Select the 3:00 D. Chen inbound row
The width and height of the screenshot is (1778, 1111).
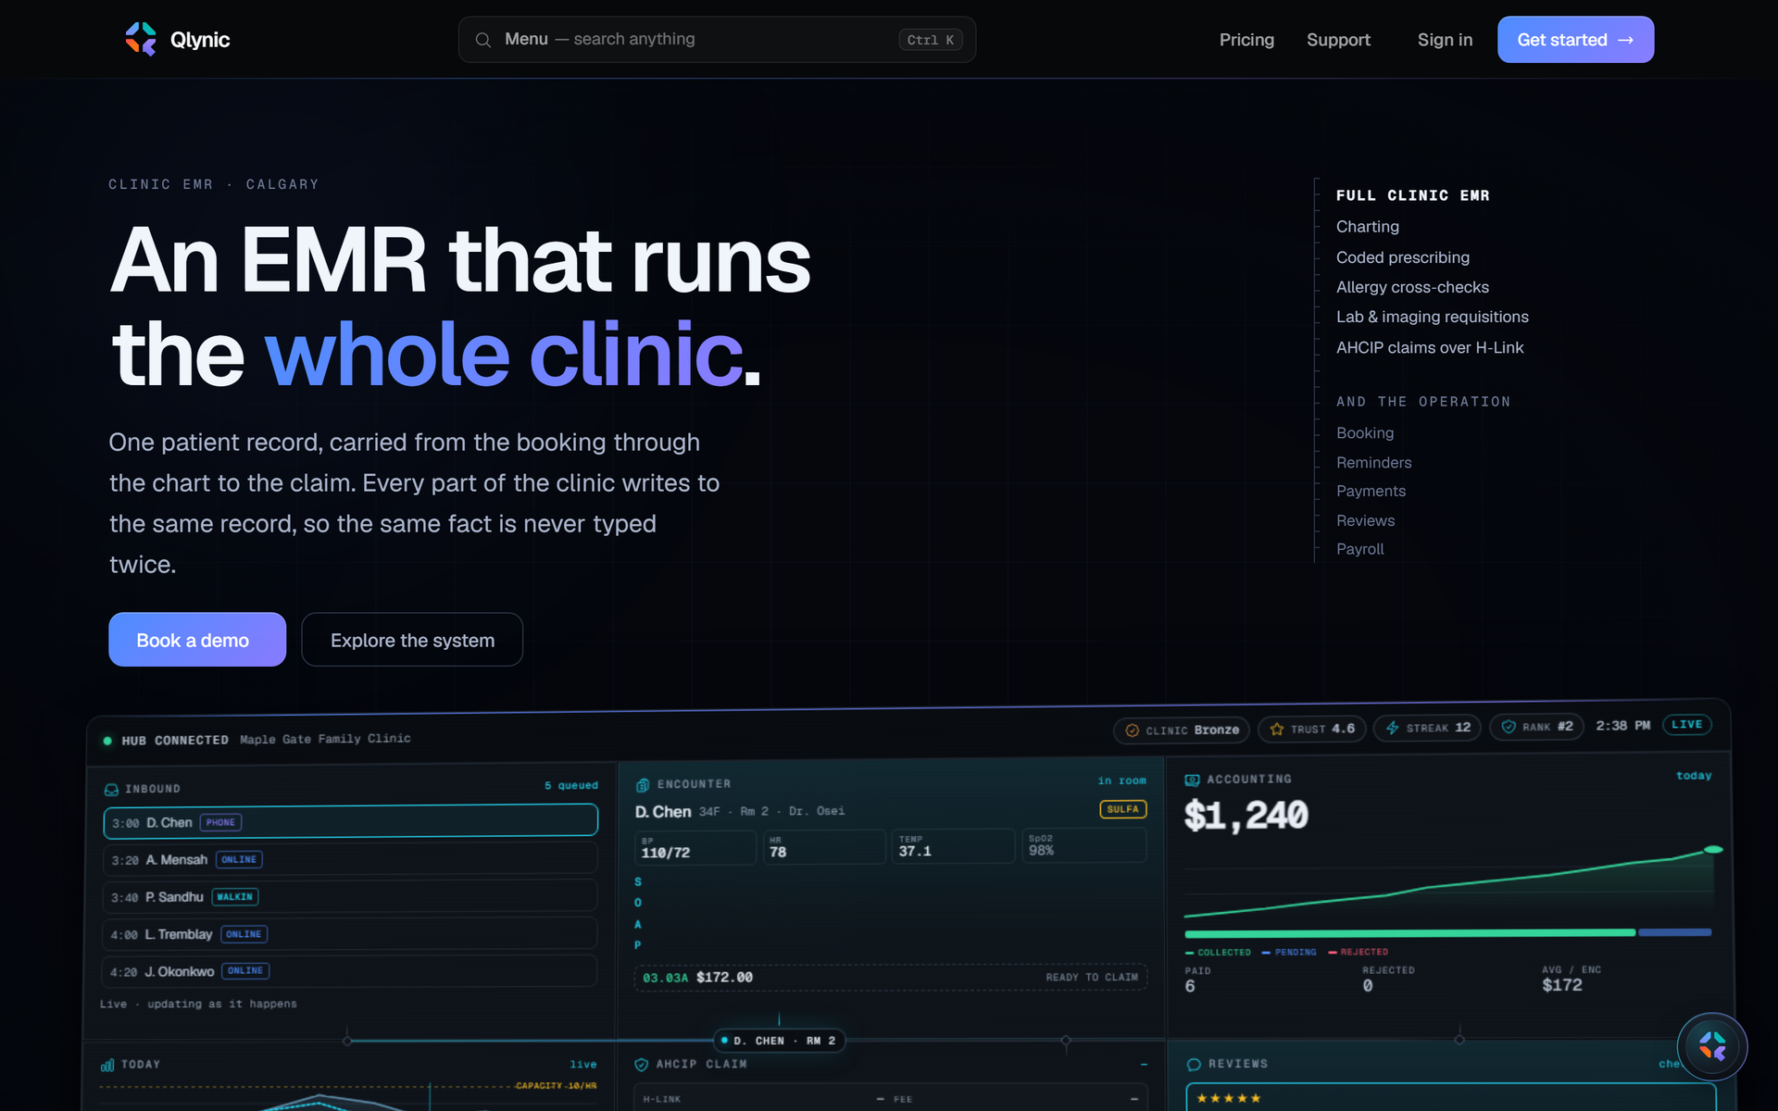click(351, 822)
